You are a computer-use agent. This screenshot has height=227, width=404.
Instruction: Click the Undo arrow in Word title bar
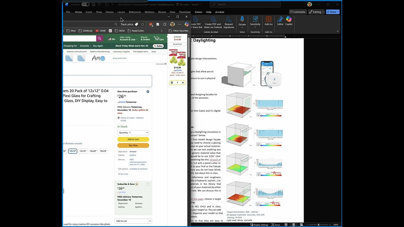[x=99, y=4]
